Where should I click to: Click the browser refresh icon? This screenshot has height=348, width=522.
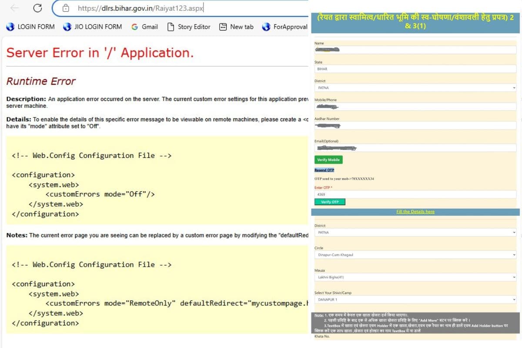(x=37, y=8)
